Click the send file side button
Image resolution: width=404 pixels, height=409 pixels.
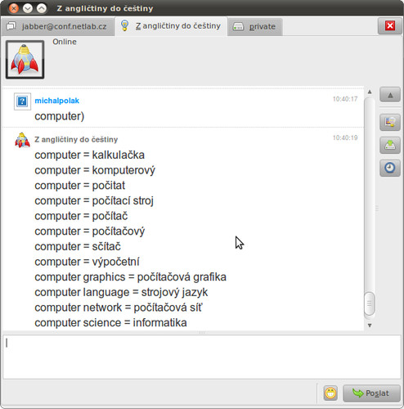(390, 145)
